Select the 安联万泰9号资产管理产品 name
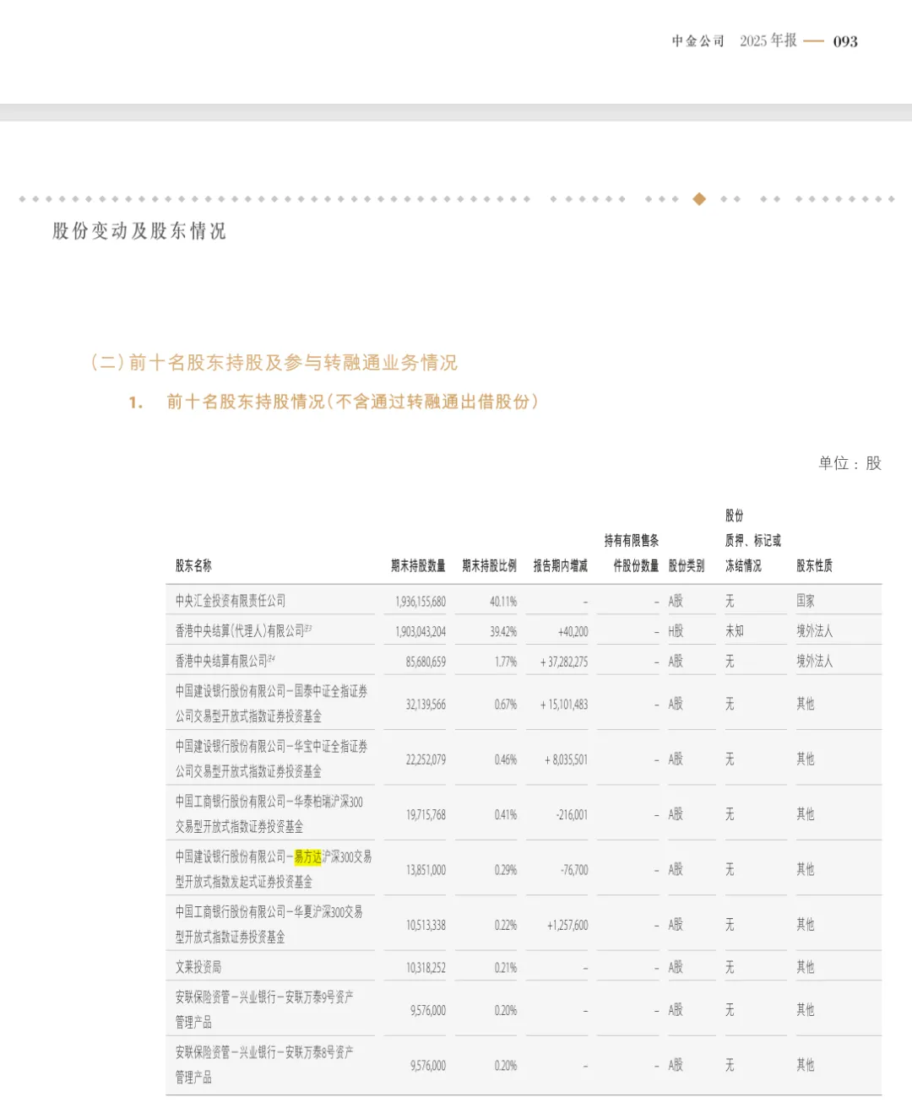This screenshot has height=1102, width=912. pos(264,1009)
